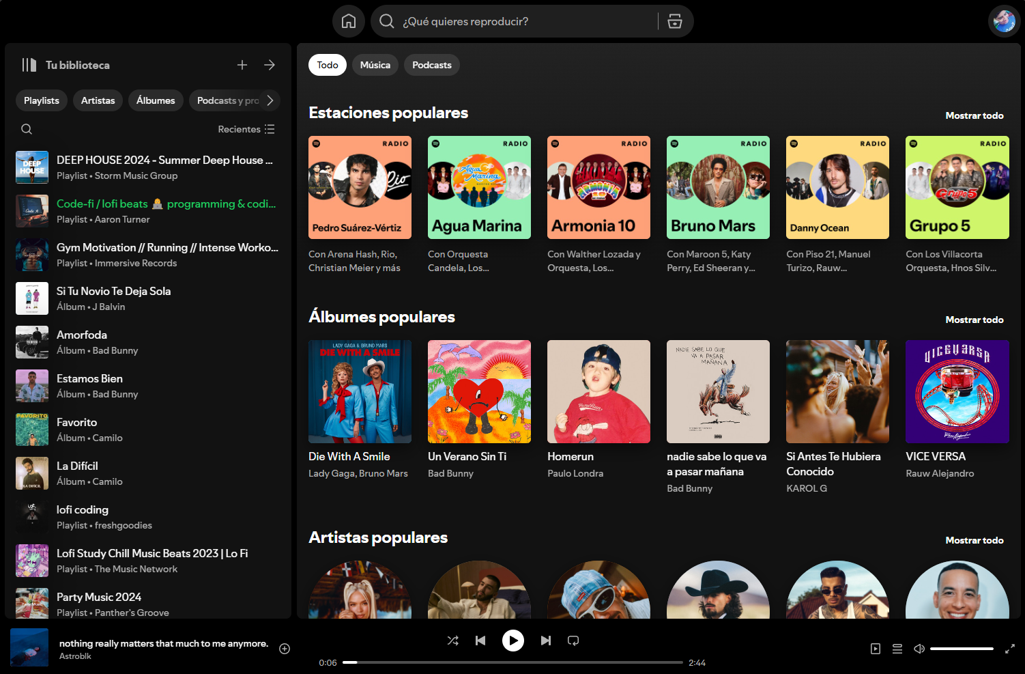Click the Home icon
This screenshot has width=1025, height=674.
(348, 21)
